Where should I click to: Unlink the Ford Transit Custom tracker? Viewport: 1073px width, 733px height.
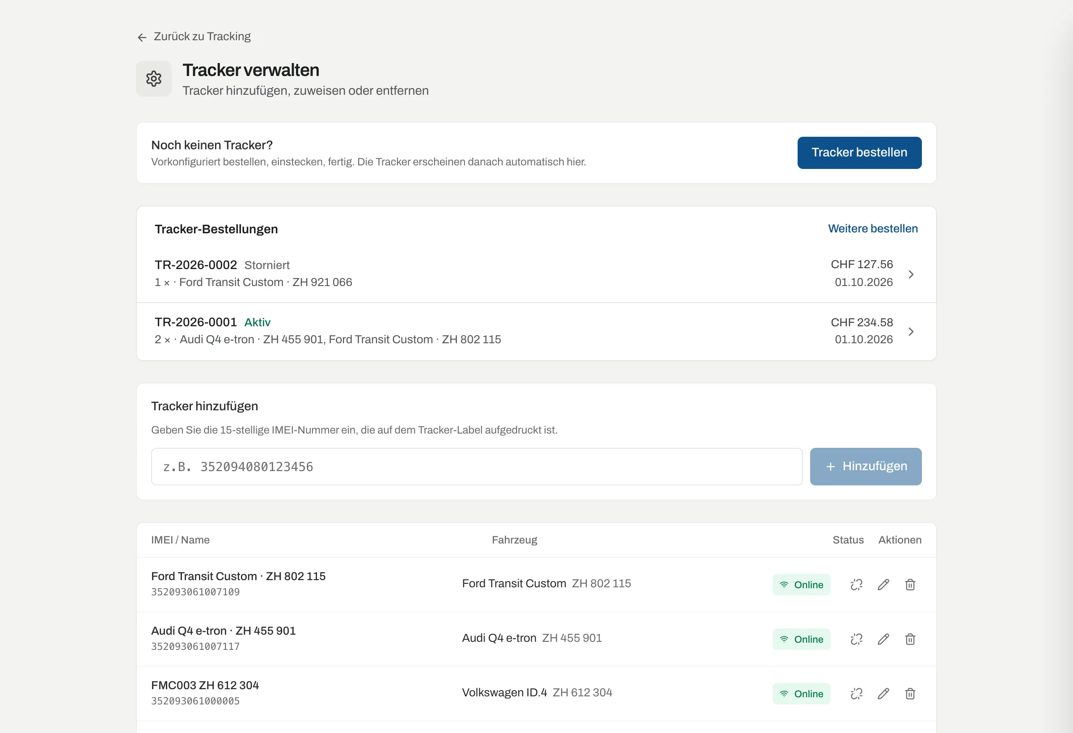[857, 585]
